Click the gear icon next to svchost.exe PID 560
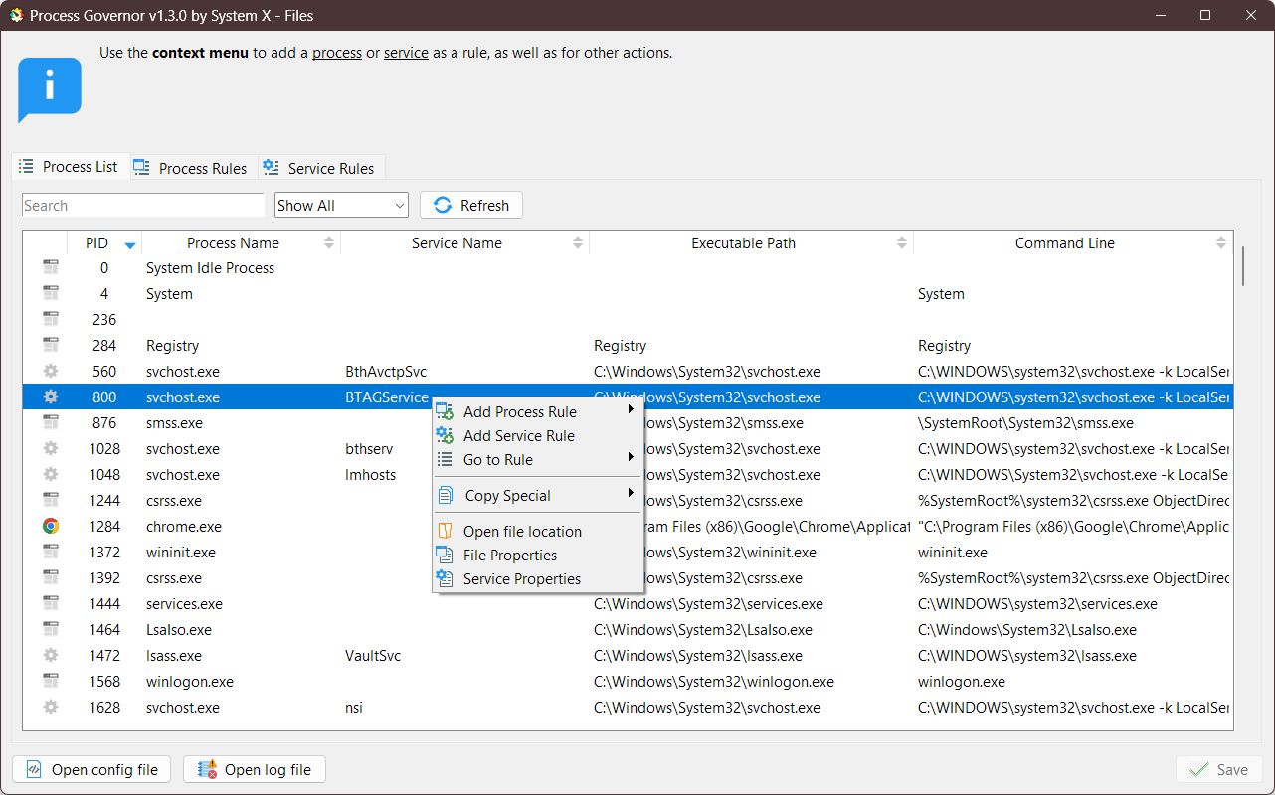This screenshot has width=1275, height=795. (52, 371)
